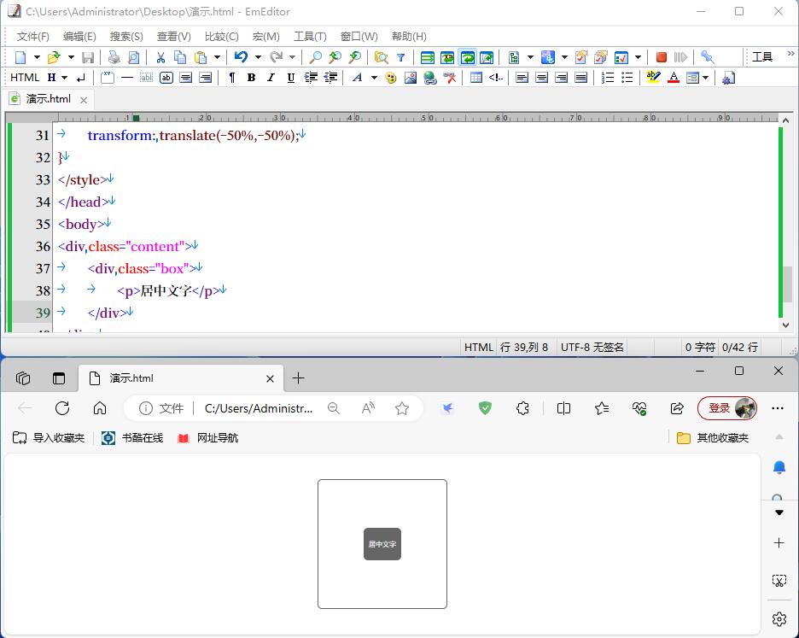Open the 搜索(S) menu
This screenshot has height=638, width=799.
click(x=126, y=36)
